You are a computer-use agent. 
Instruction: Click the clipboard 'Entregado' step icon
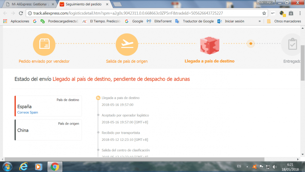point(292,44)
